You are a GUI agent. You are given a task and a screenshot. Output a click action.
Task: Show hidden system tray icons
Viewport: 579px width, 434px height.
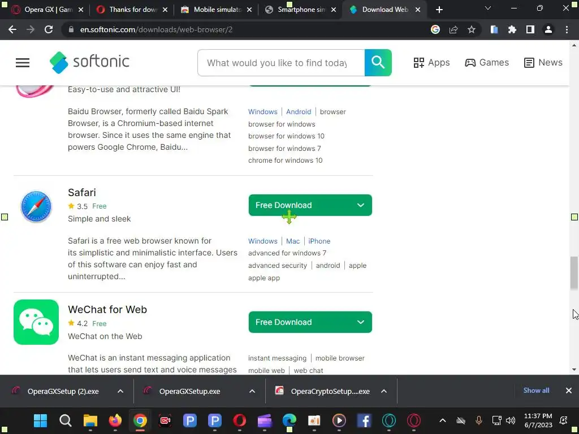(443, 420)
